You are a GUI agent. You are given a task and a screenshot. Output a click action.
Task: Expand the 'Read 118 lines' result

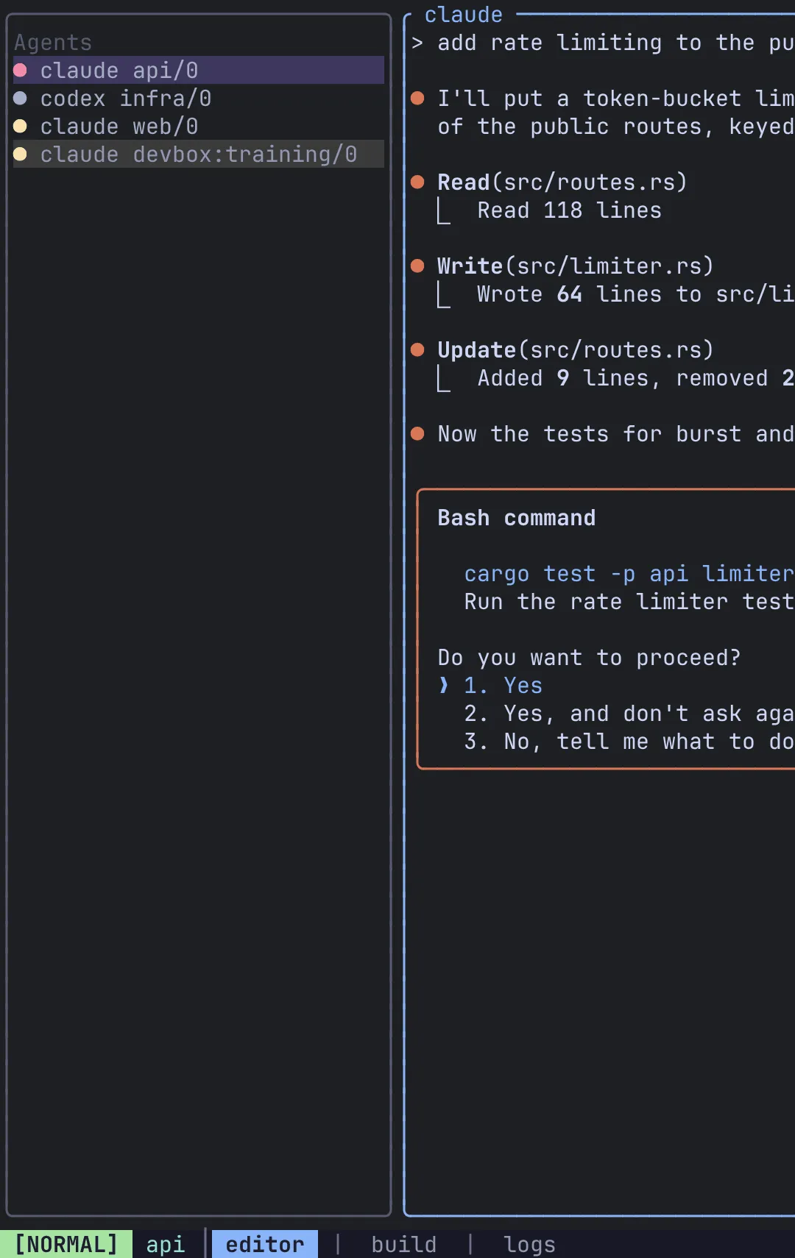[x=569, y=210]
